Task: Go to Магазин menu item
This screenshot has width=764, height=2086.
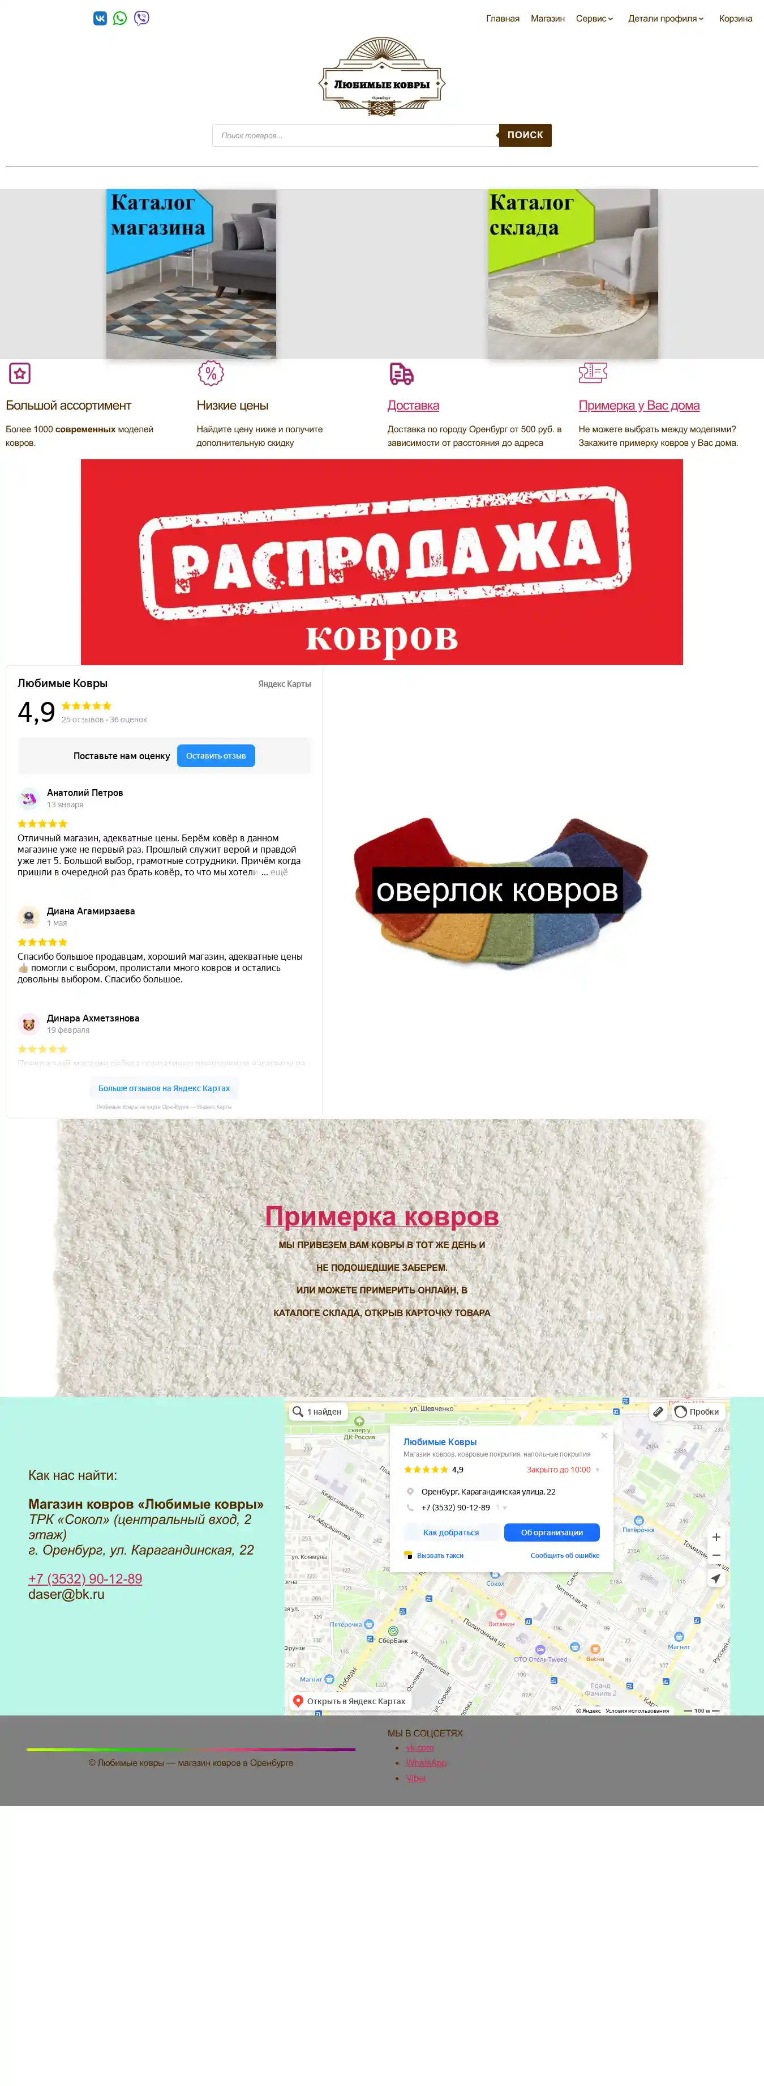Action: 548,19
